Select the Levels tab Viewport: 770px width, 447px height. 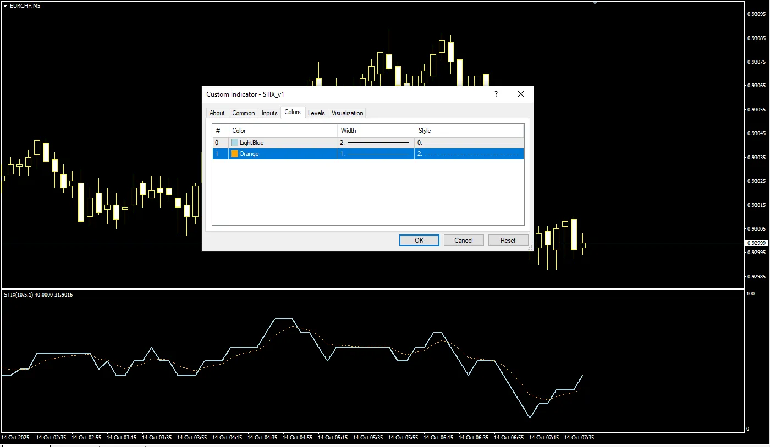click(316, 113)
